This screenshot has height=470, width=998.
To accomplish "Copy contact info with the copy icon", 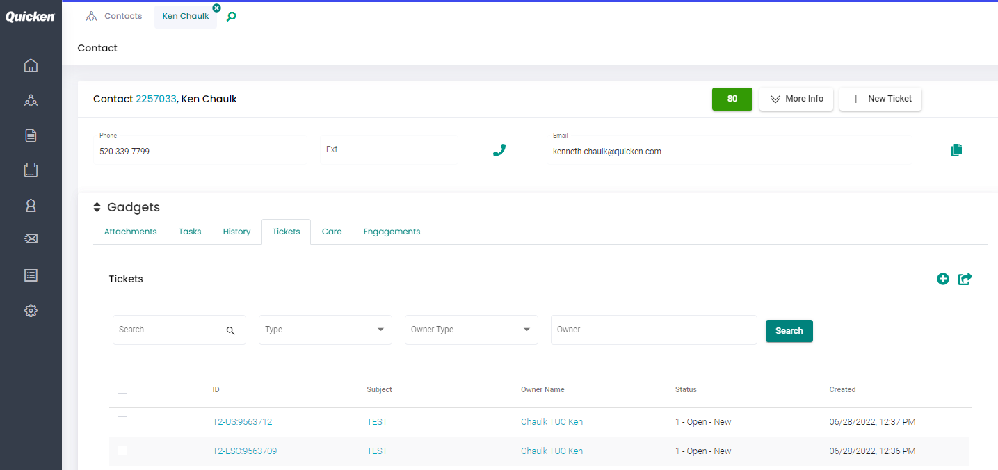I will coord(956,150).
